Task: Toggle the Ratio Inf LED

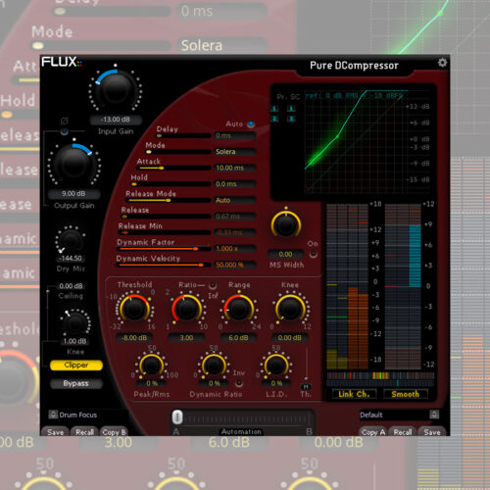Action: tap(213, 286)
